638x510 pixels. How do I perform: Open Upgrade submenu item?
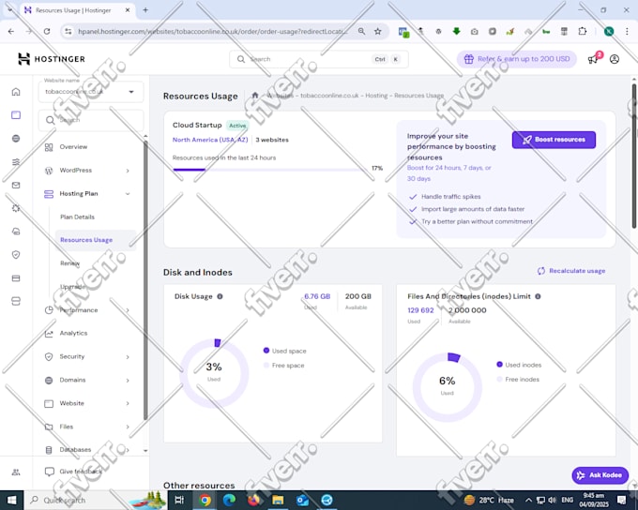[72, 287]
